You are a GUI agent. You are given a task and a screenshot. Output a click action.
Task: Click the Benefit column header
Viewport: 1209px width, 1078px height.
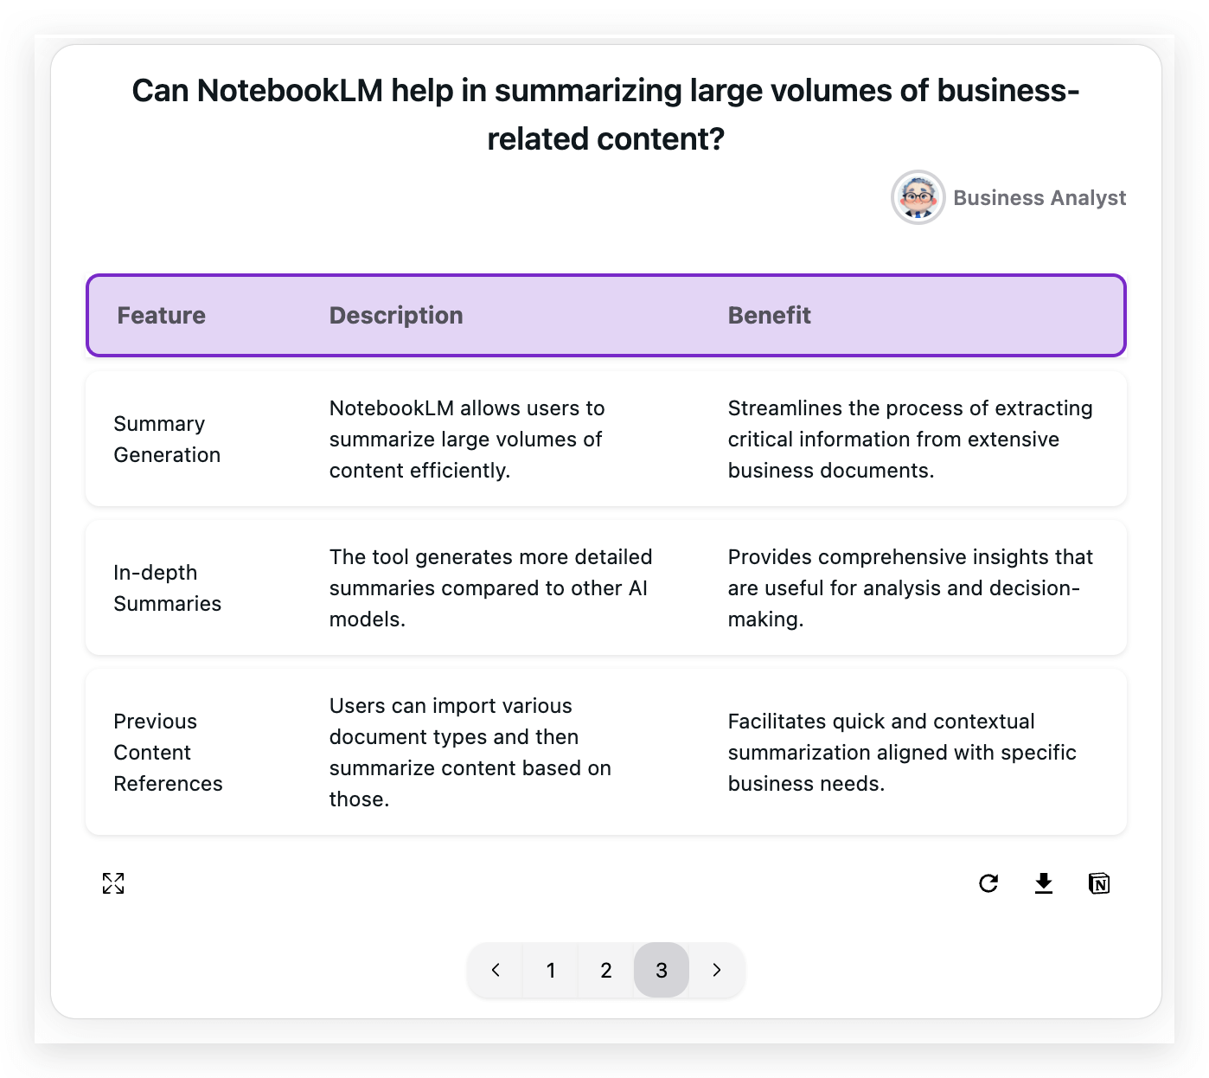pyautogui.click(x=770, y=316)
